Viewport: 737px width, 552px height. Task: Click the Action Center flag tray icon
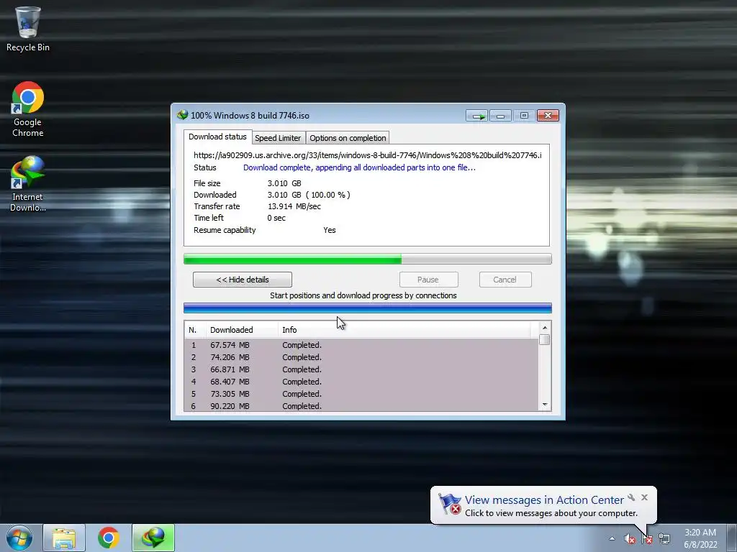pos(647,539)
